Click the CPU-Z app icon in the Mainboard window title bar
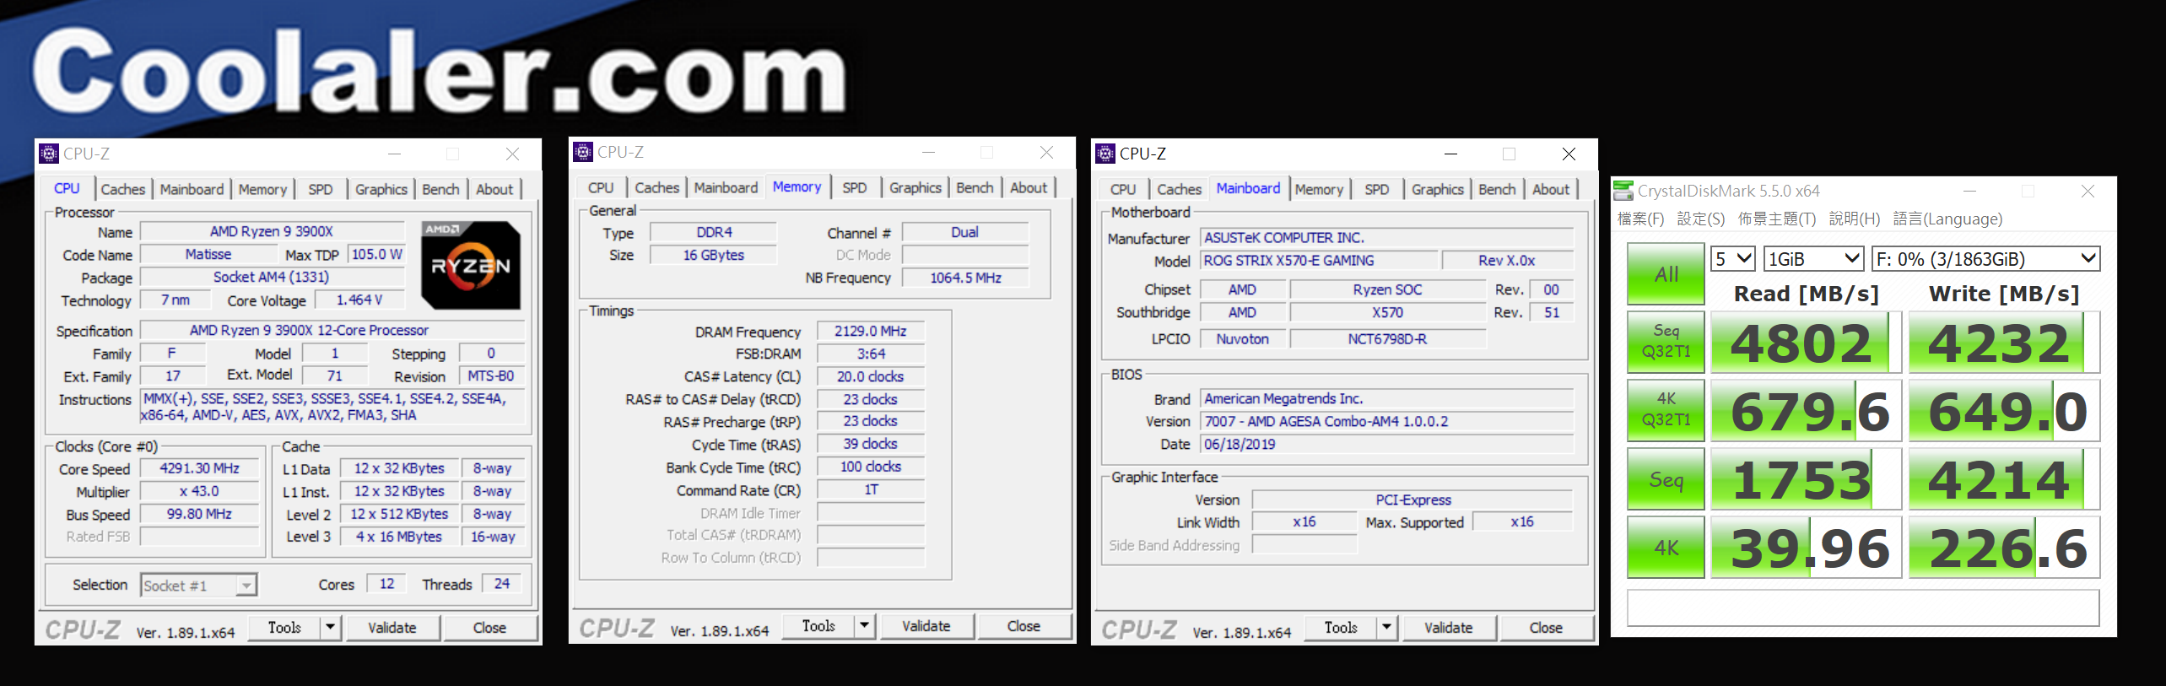The height and width of the screenshot is (686, 2166). click(x=1105, y=154)
